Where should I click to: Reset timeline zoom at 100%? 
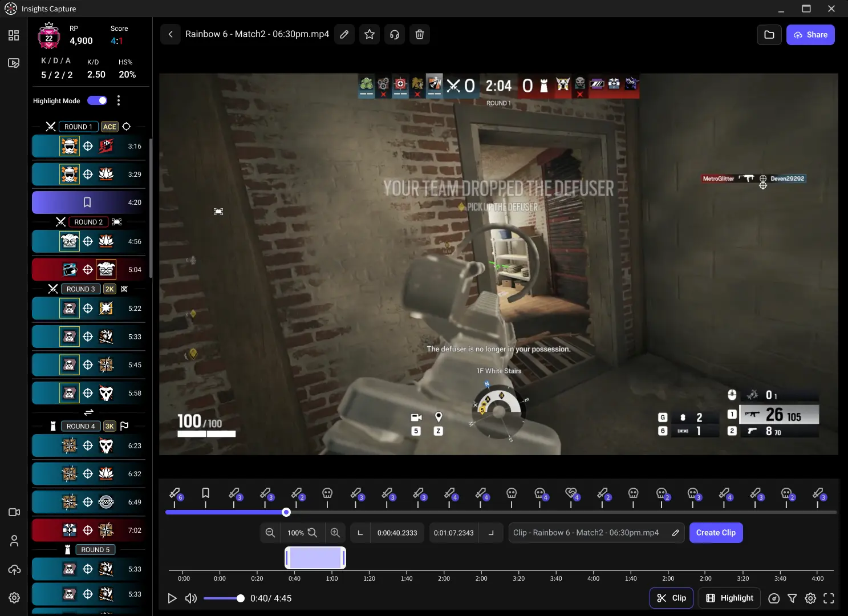302,533
